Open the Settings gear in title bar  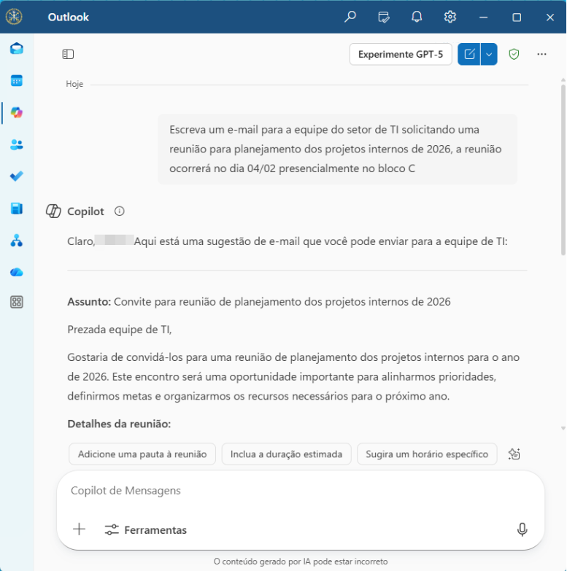(x=450, y=17)
